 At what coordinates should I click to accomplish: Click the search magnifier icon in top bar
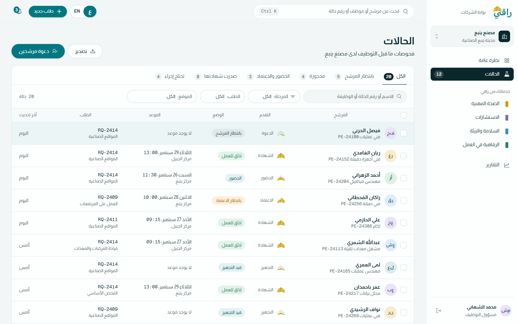coord(405,12)
